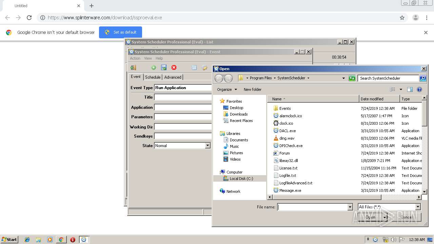Image resolution: width=434 pixels, height=244 pixels.
Task: Select the alarmclock.ico file
Action: coord(291,116)
